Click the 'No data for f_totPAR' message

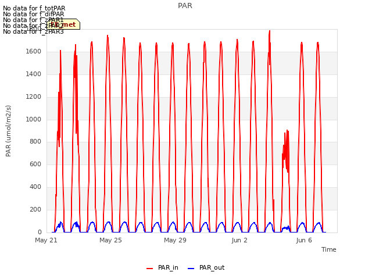coord(34,8)
